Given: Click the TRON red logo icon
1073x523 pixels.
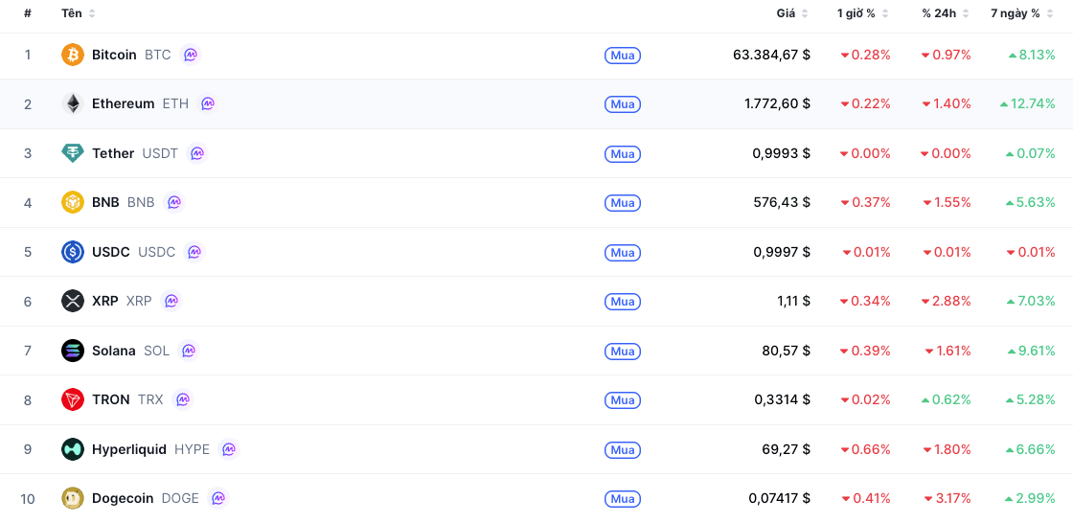Looking at the screenshot, I should point(73,399).
